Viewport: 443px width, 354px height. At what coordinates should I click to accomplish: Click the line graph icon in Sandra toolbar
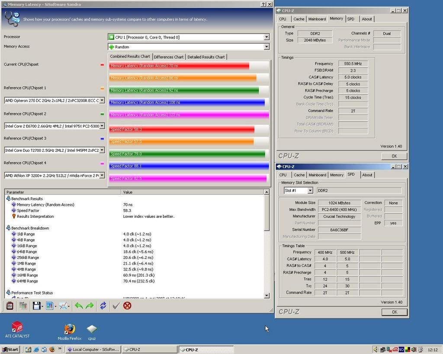(x=63, y=306)
